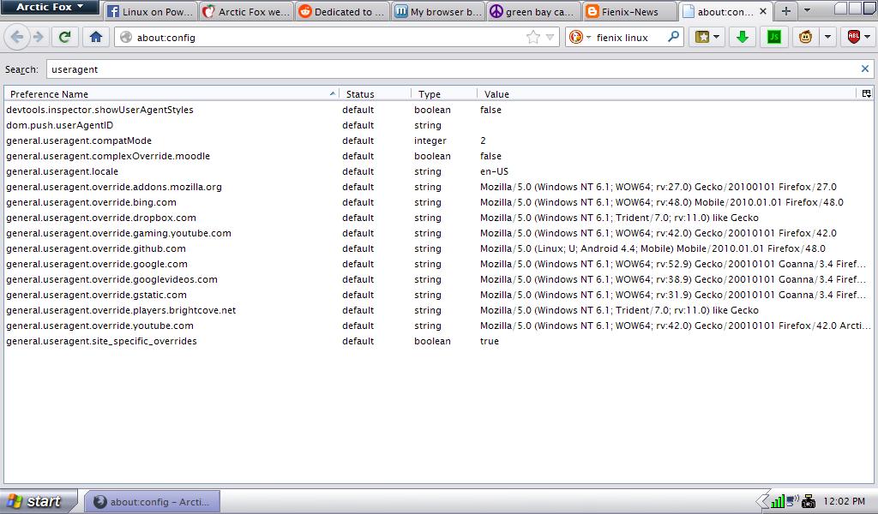Open the Arctic Fox application menu
Image resolution: width=878 pixels, height=514 pixels.
click(x=50, y=7)
